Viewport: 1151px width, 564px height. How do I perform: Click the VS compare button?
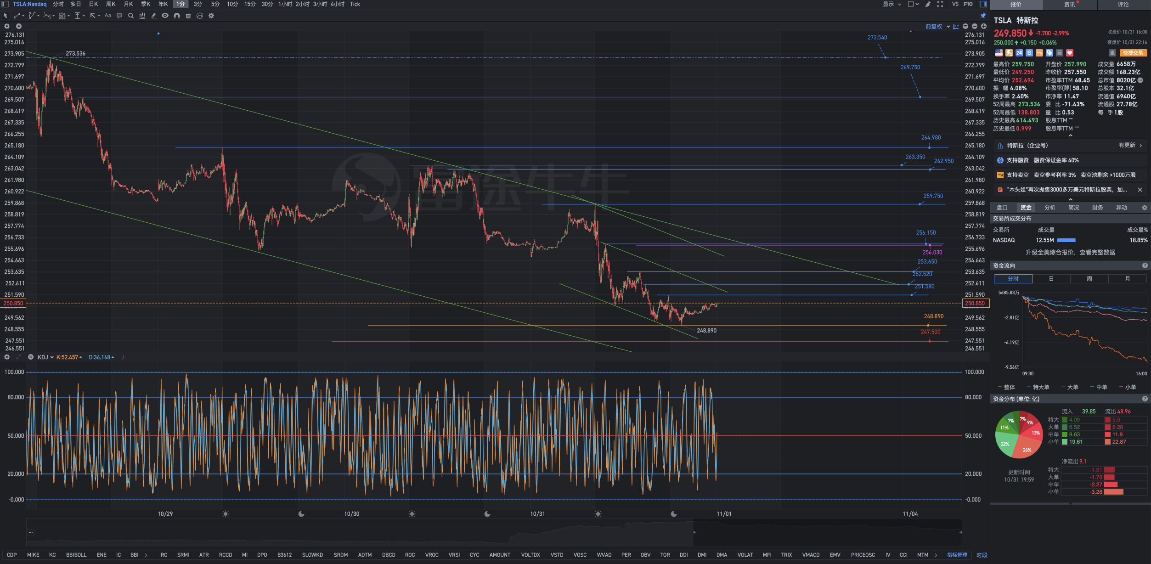(x=955, y=4)
